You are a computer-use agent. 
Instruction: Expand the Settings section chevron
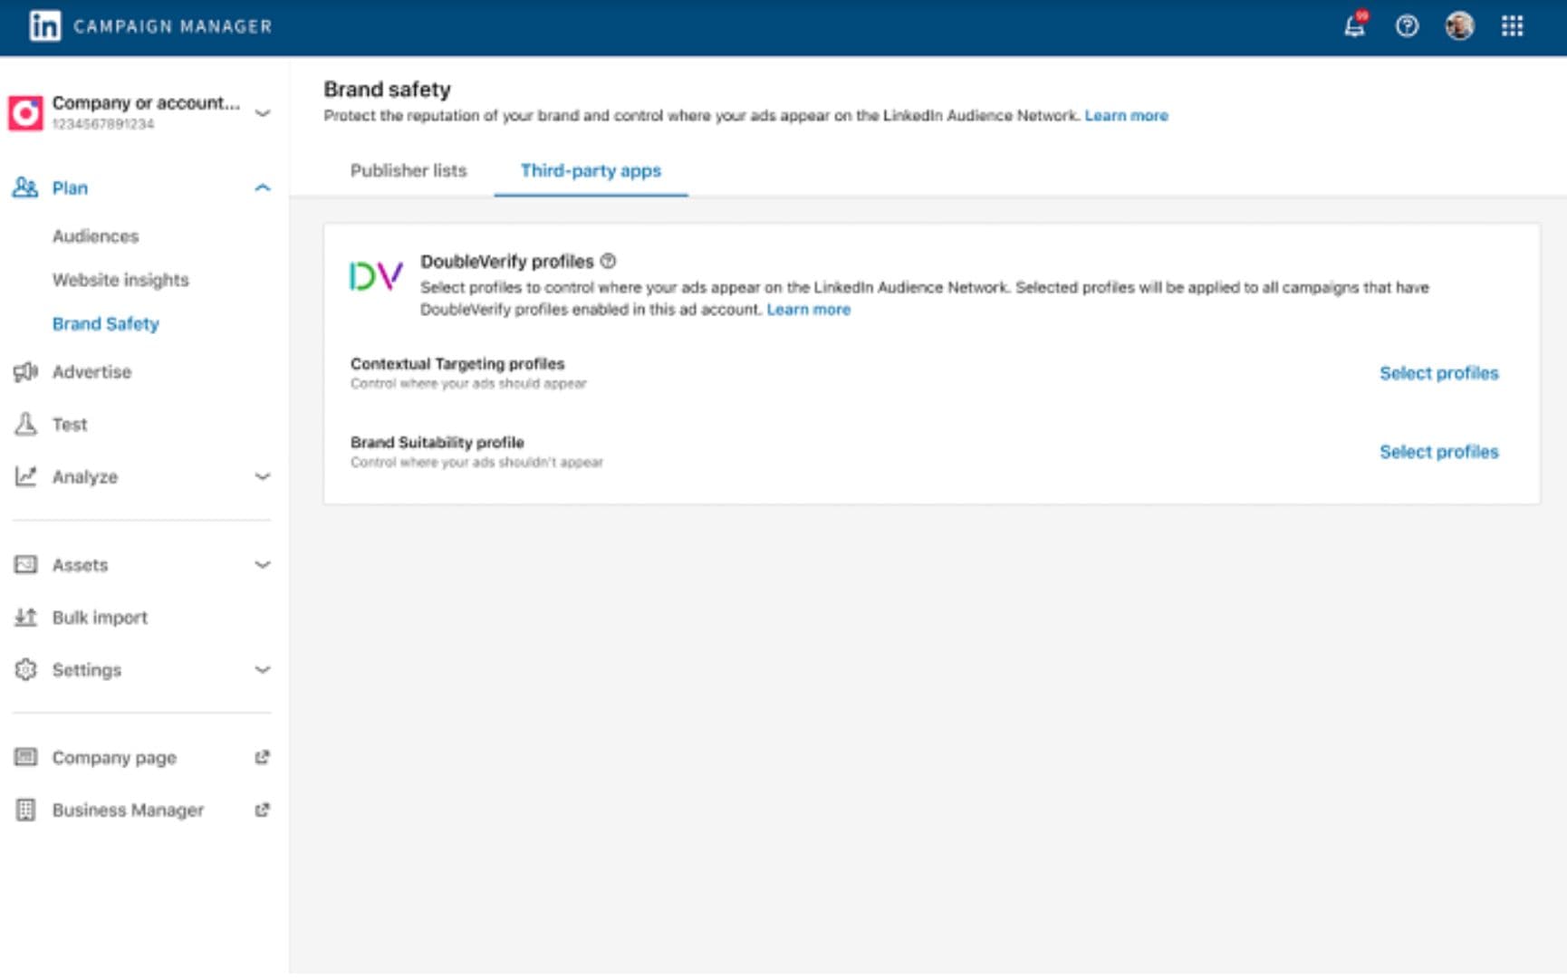coord(262,670)
